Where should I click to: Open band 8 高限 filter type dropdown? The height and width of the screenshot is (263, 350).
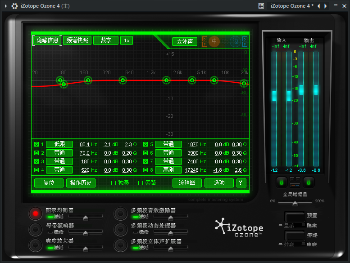pyautogui.click(x=168, y=170)
